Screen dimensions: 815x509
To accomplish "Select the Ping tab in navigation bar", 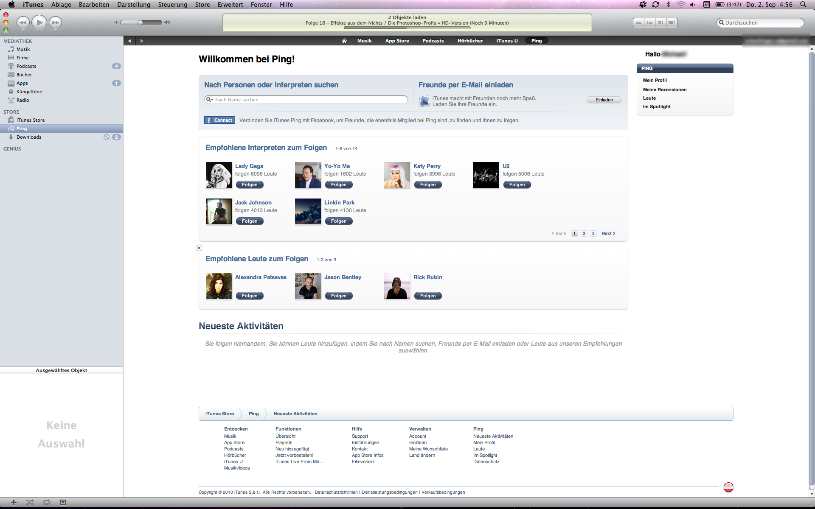I will 537,41.
